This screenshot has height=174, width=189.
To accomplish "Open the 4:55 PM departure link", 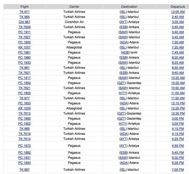I will click(x=177, y=146).
